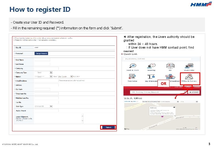The image size is (214, 148).
Task: Click the SITEMAP button
Action: tap(194, 92)
